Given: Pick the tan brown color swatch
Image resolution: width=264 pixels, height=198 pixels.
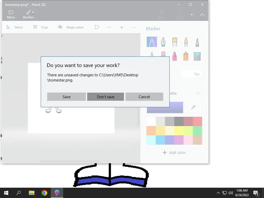Looking at the screenshot, I should pos(197,140).
